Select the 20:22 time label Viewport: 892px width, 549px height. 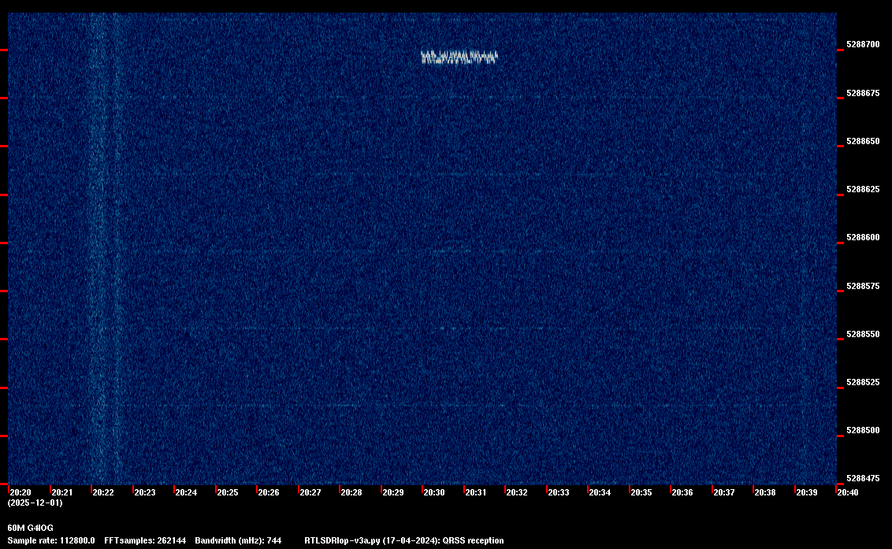pos(103,492)
